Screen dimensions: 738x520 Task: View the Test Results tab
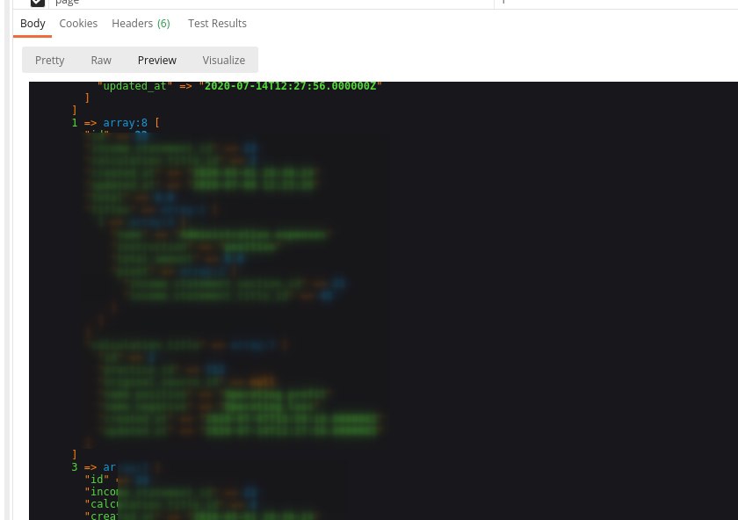click(x=217, y=24)
